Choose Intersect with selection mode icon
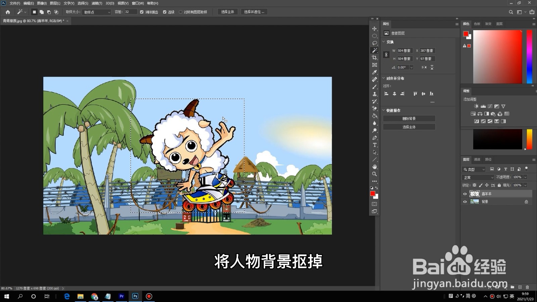Image resolution: width=537 pixels, height=302 pixels. [56, 12]
